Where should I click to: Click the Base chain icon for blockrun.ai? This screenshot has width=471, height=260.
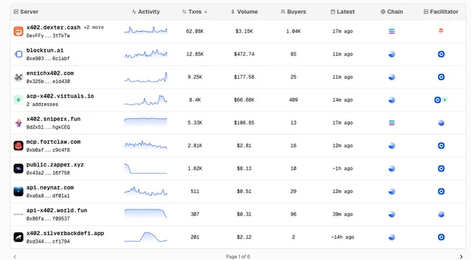click(392, 54)
